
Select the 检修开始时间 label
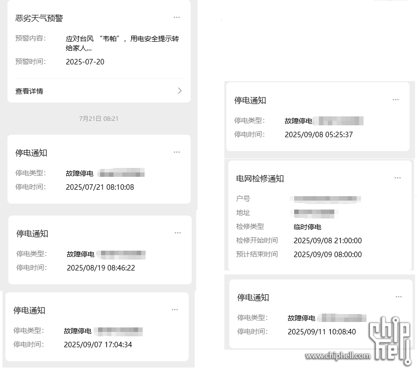tap(257, 240)
